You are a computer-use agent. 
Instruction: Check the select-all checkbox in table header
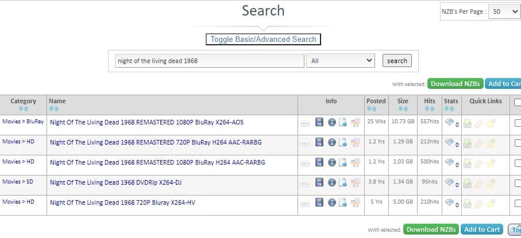coord(518,102)
